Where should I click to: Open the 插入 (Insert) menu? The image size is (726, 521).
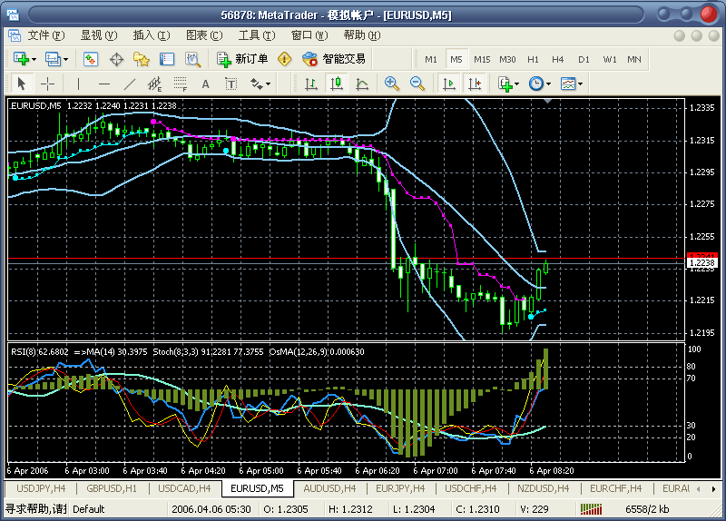pyautogui.click(x=151, y=35)
